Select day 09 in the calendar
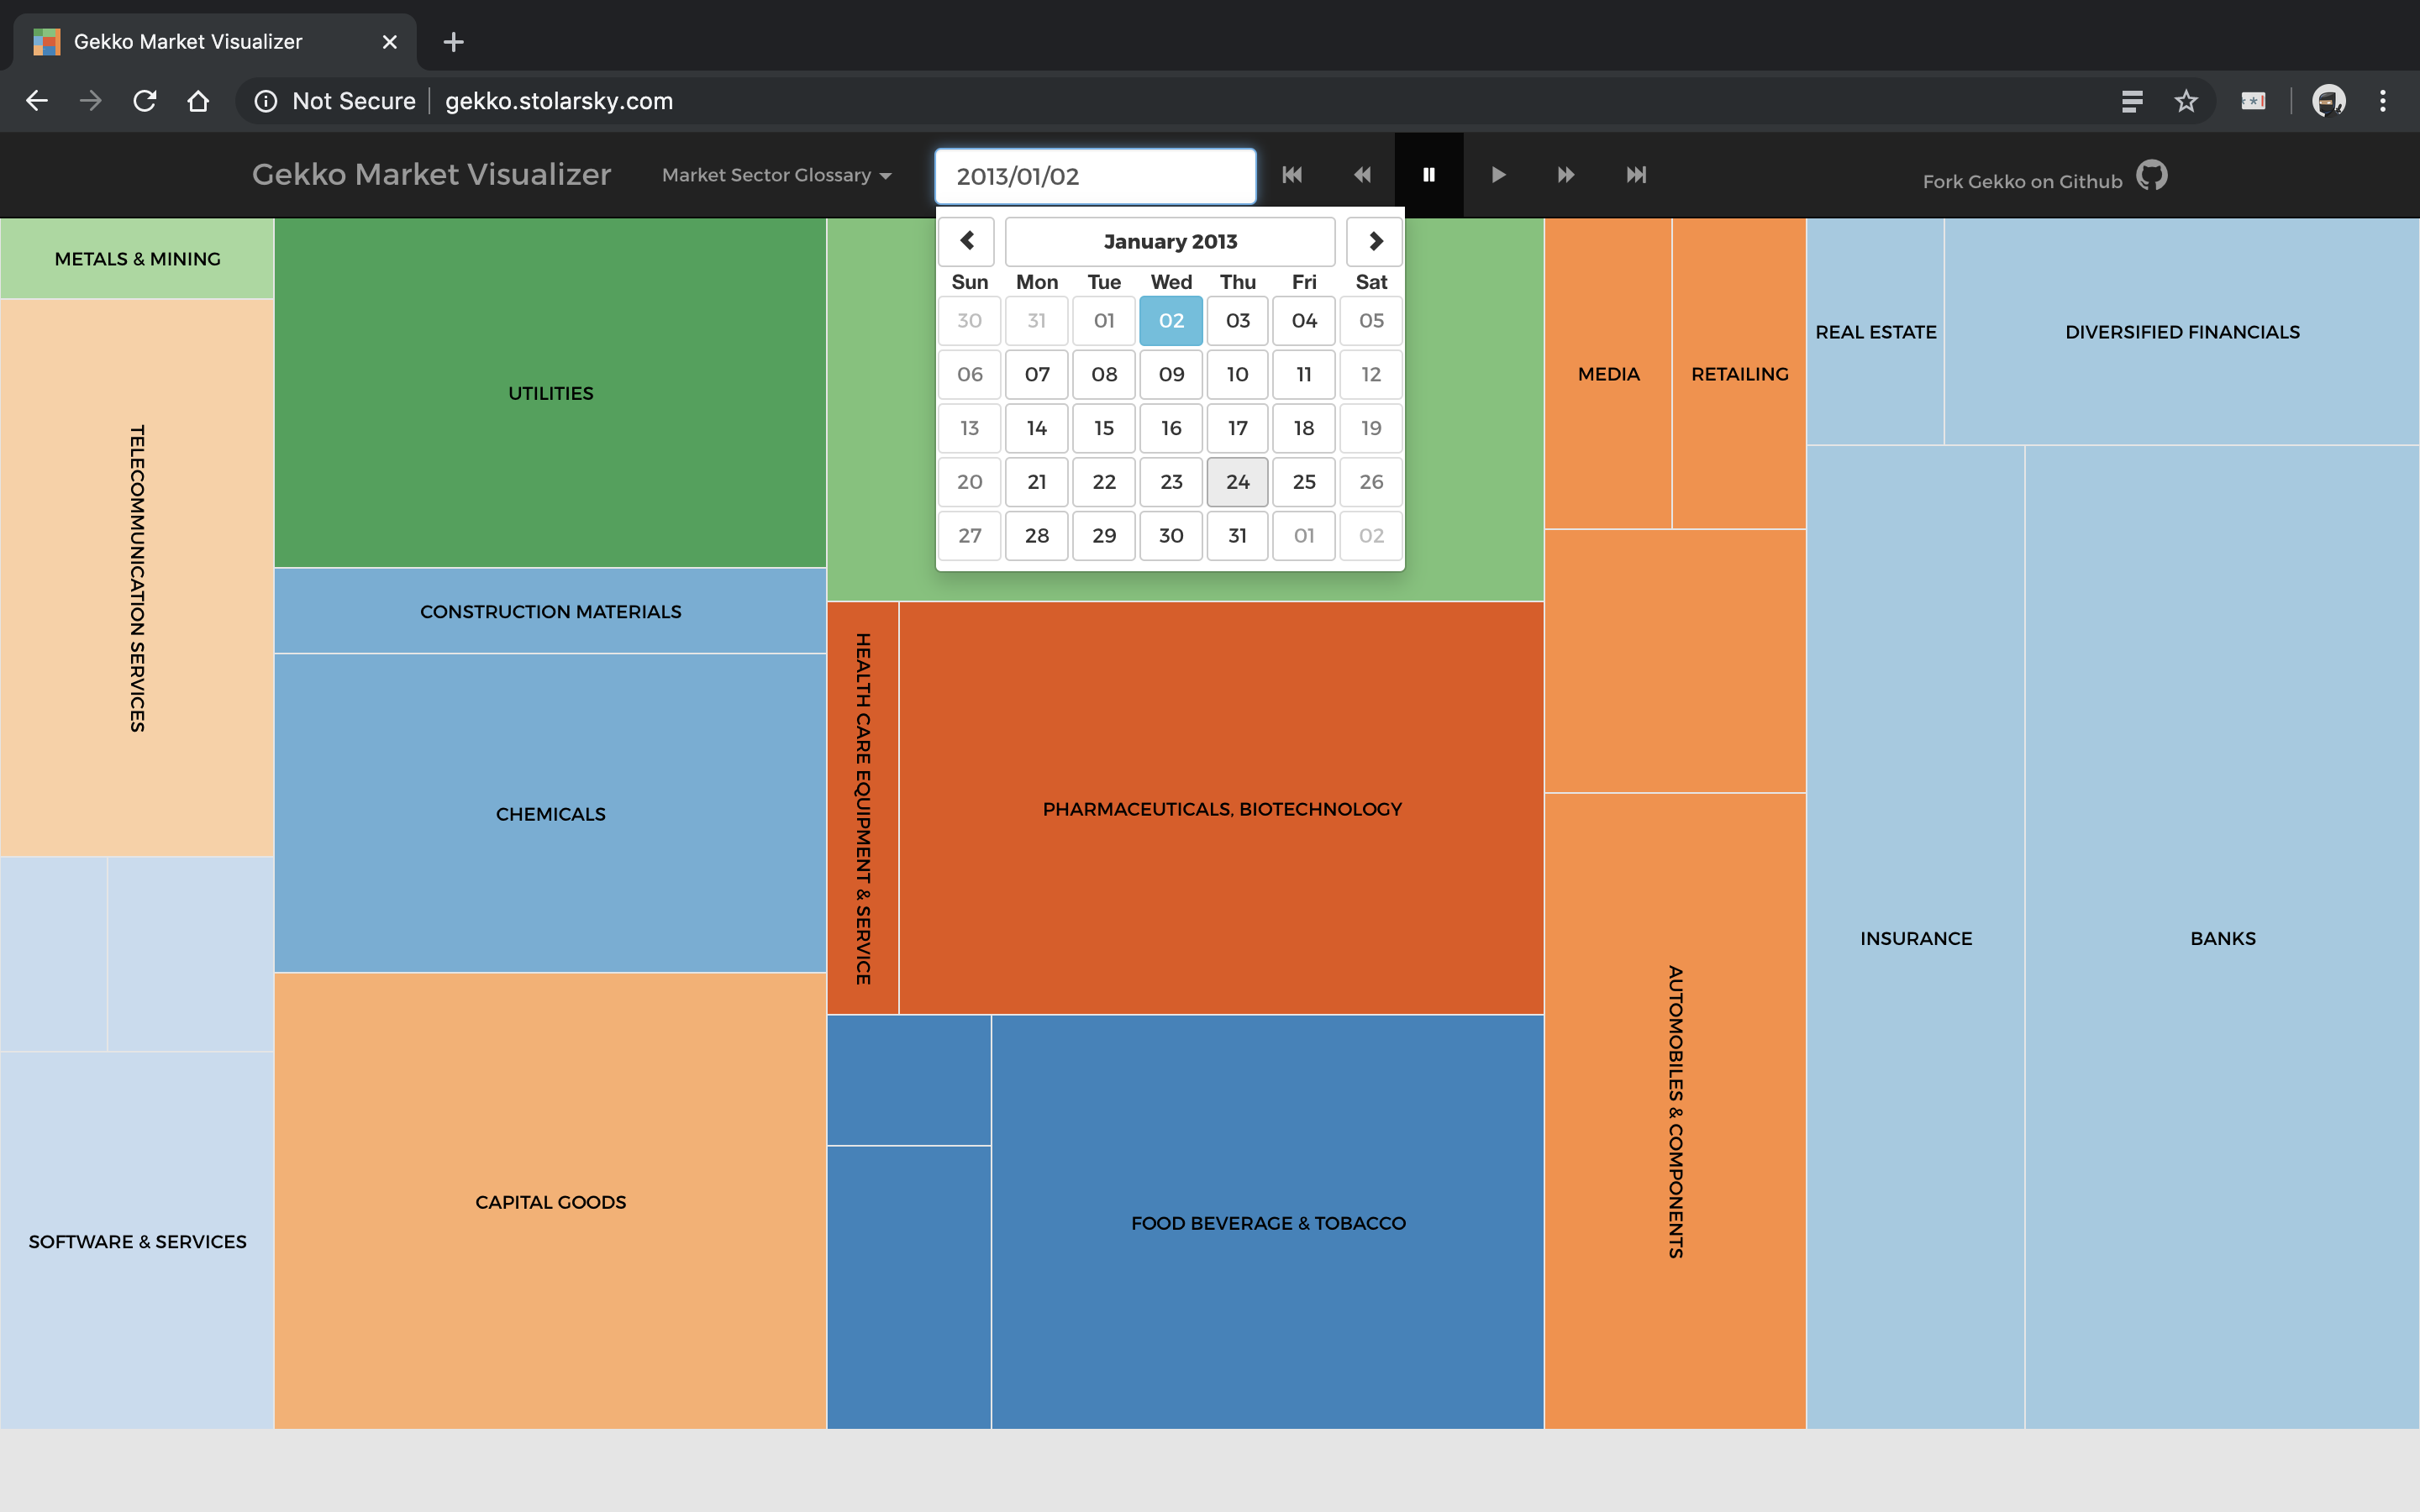2420x1512 pixels. click(x=1171, y=374)
